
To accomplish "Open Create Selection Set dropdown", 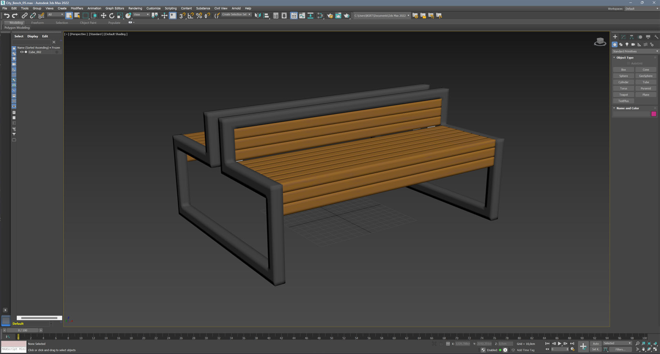I will click(236, 14).
